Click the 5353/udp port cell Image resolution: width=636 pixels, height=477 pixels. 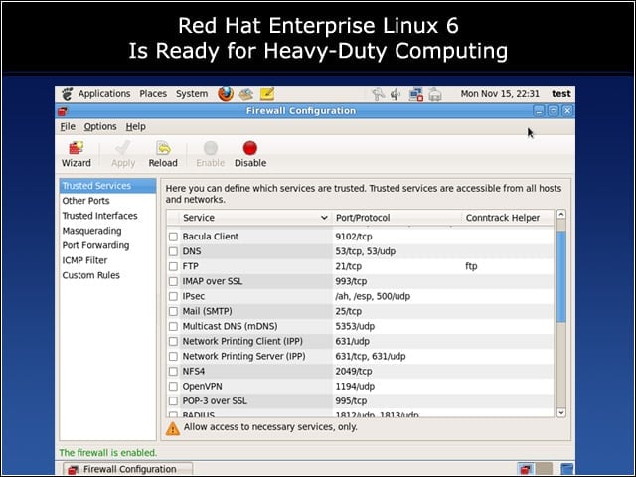coord(355,327)
